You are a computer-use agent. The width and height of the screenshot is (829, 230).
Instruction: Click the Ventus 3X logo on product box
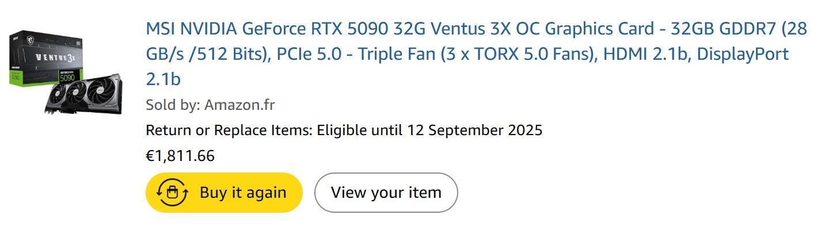(x=55, y=57)
